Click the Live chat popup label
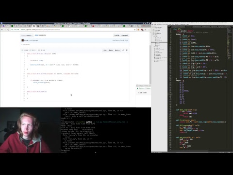The image size is (233, 175). (143, 92)
